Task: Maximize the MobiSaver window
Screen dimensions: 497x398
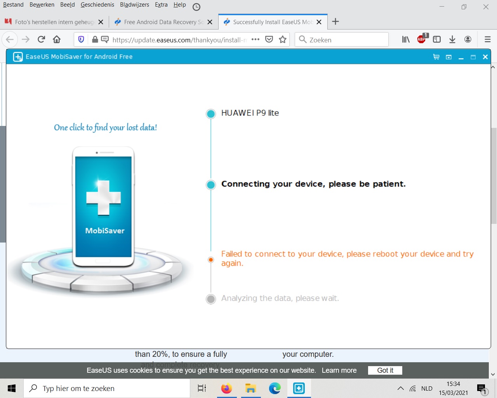Action: point(473,57)
